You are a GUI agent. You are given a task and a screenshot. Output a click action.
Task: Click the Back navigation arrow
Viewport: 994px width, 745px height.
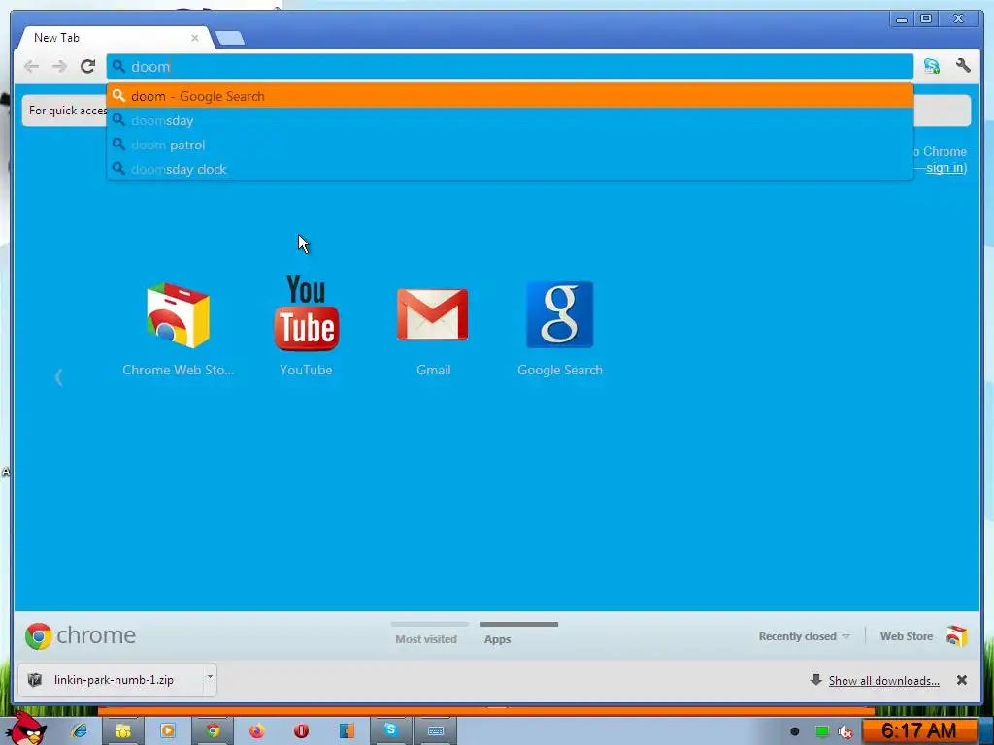[x=31, y=66]
